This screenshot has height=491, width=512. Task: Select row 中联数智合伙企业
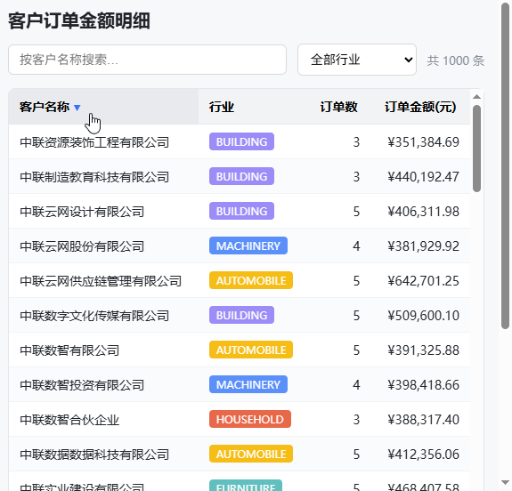pyautogui.click(x=240, y=420)
